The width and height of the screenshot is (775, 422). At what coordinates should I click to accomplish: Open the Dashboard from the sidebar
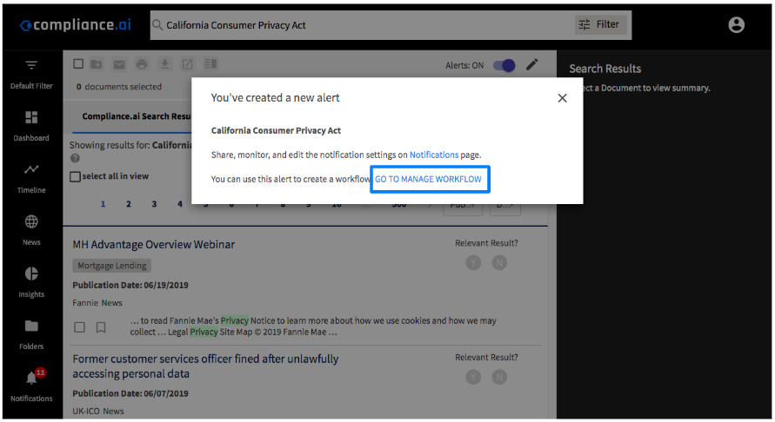tap(31, 127)
